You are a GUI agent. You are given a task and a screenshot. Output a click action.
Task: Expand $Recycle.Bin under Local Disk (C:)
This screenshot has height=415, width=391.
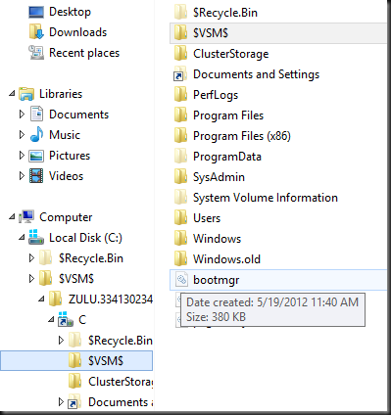pyautogui.click(x=31, y=258)
